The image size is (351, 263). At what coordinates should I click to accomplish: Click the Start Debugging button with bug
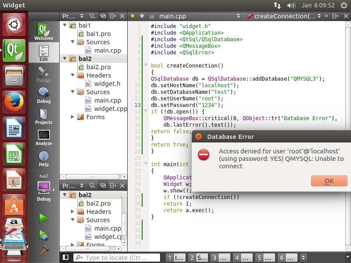click(x=43, y=235)
